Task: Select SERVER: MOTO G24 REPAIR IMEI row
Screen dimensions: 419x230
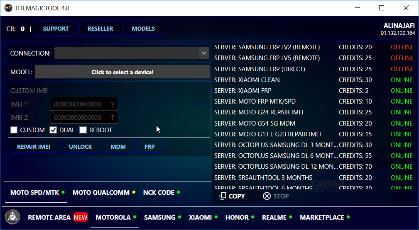Action: (314, 112)
